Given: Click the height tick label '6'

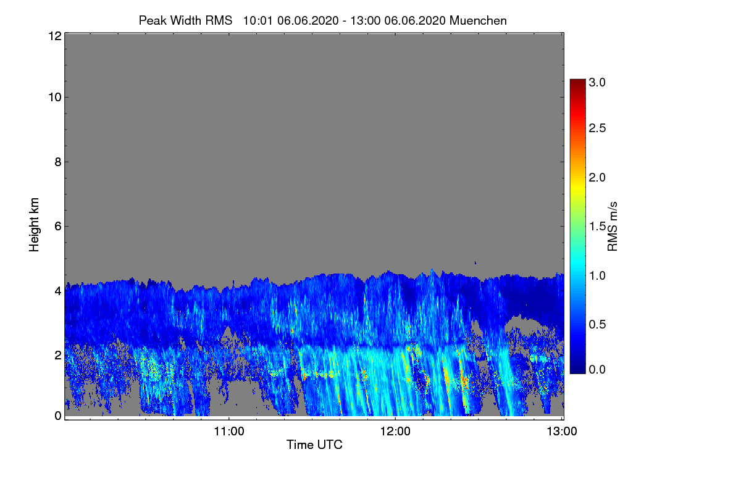Looking at the screenshot, I should 57,226.
